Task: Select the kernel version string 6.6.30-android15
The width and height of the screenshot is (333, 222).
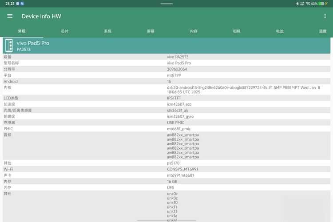Action: [x=243, y=90]
